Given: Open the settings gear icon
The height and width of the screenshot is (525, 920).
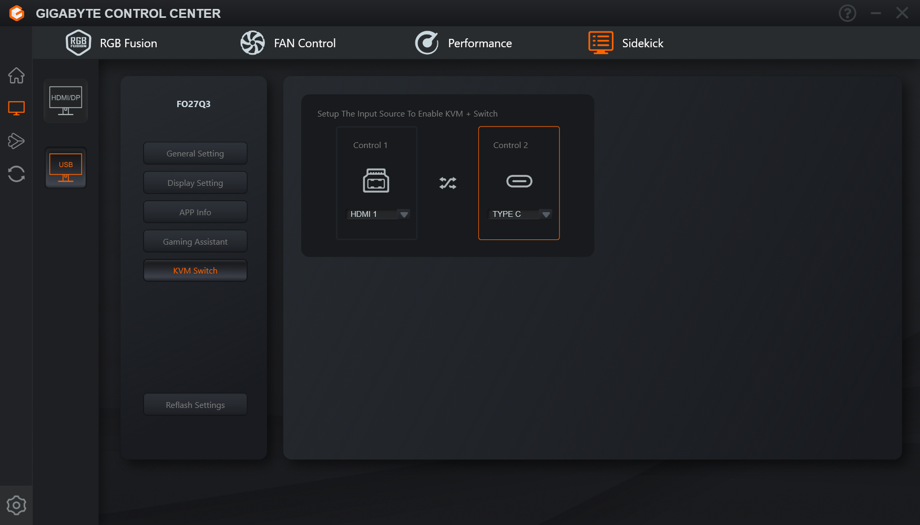Looking at the screenshot, I should tap(16, 505).
